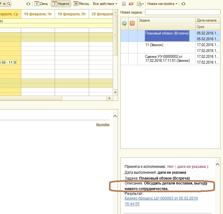Click the X icon in the search toolbar
Viewport: 223px width, 214px height.
(x=4, y=4)
